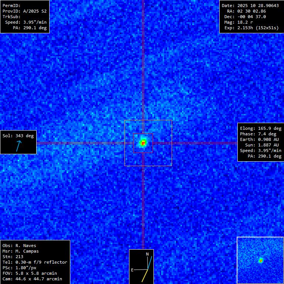
Task: Click the Date 2025 10 28.90643 line
Action: click(250, 6)
